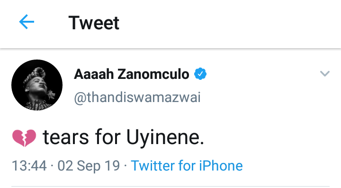341x188 pixels.
Task: Tap the flower in the profile photo
Action: 51,94
